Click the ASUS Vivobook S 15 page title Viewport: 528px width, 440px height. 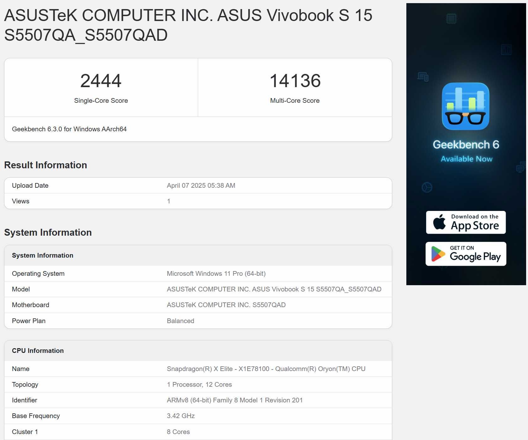188,25
